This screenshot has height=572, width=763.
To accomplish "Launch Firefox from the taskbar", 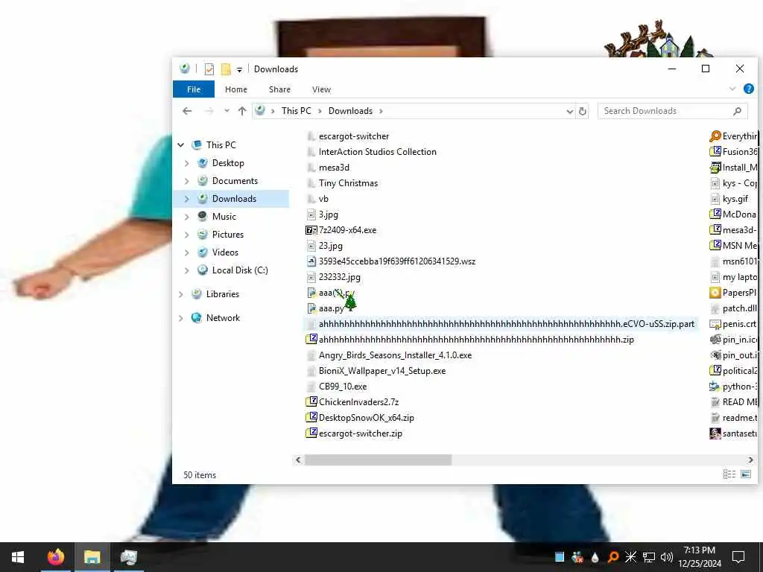I will (55, 557).
